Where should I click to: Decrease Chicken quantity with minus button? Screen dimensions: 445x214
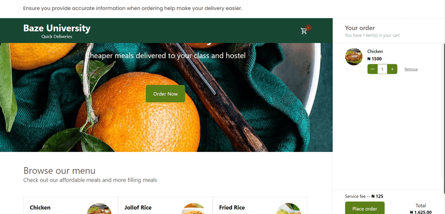(x=372, y=69)
